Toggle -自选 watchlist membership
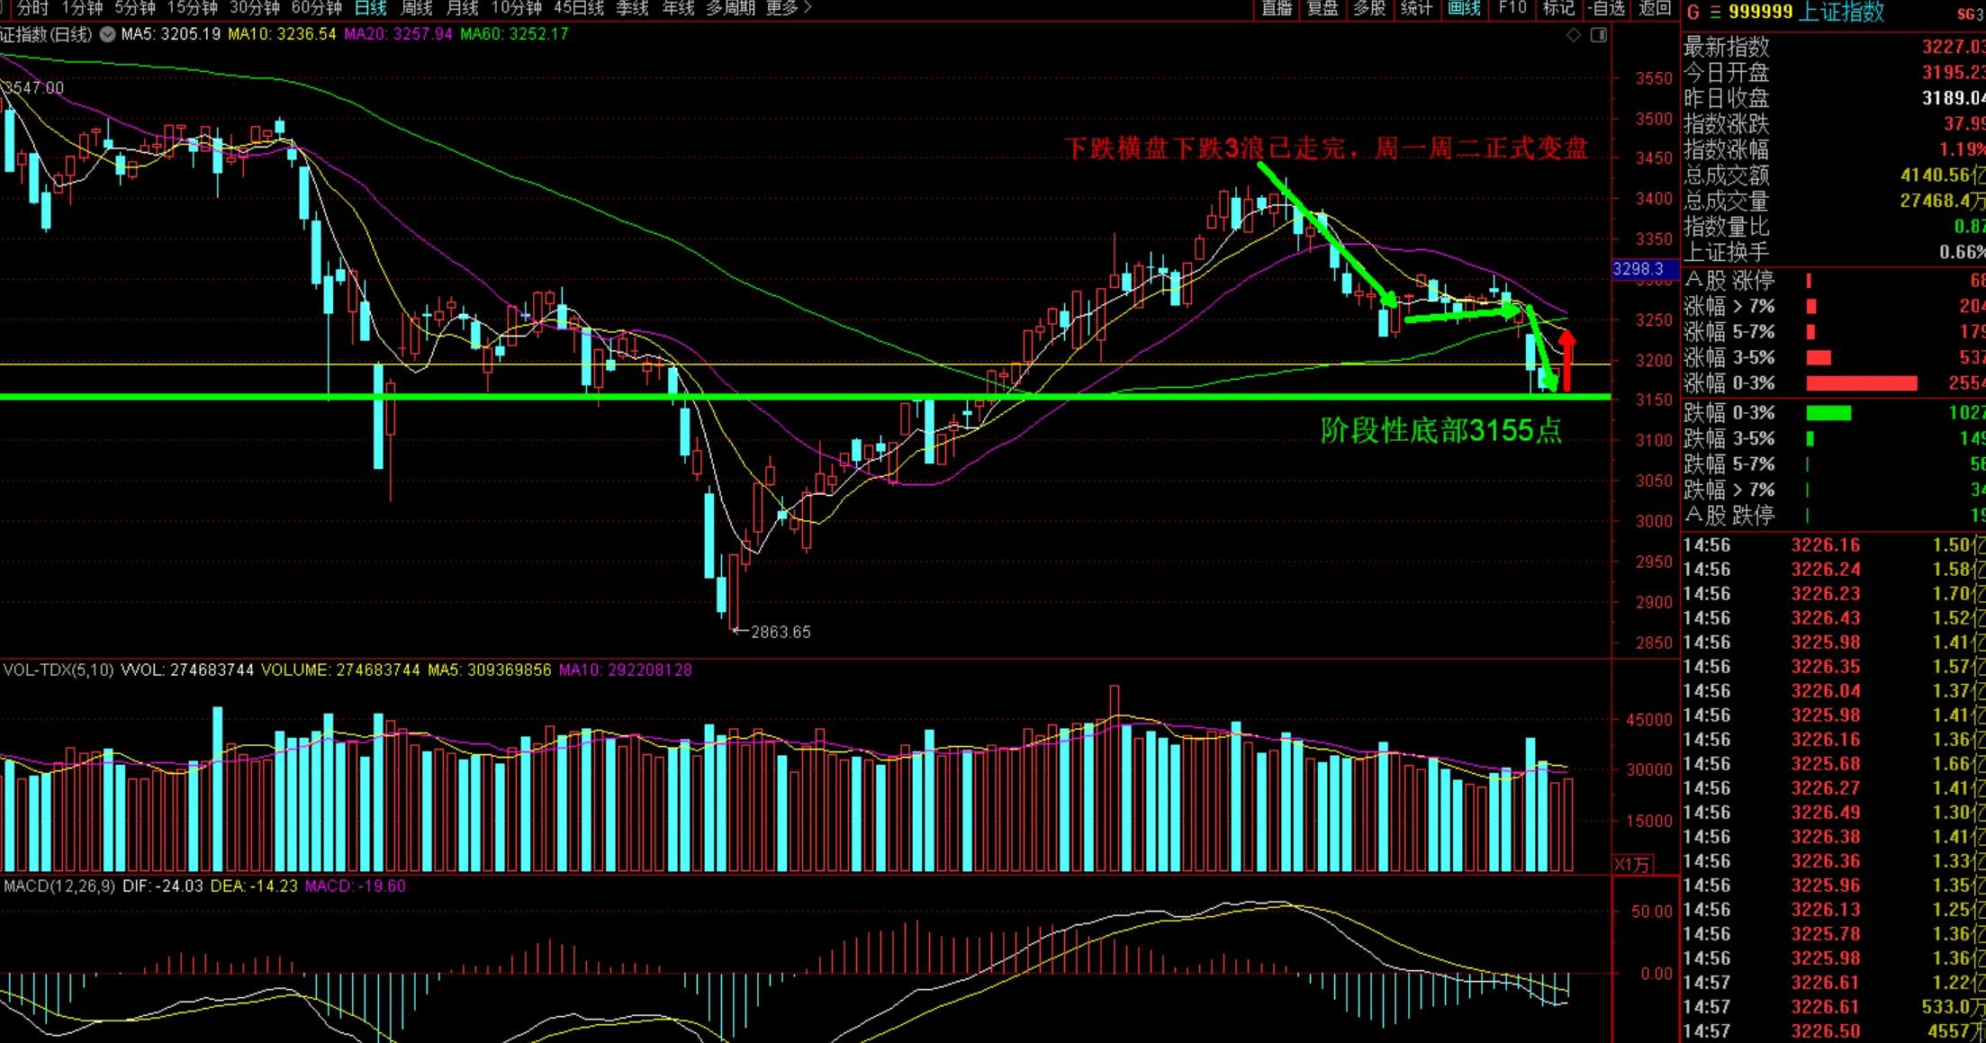The width and height of the screenshot is (1986, 1043). coord(1608,8)
